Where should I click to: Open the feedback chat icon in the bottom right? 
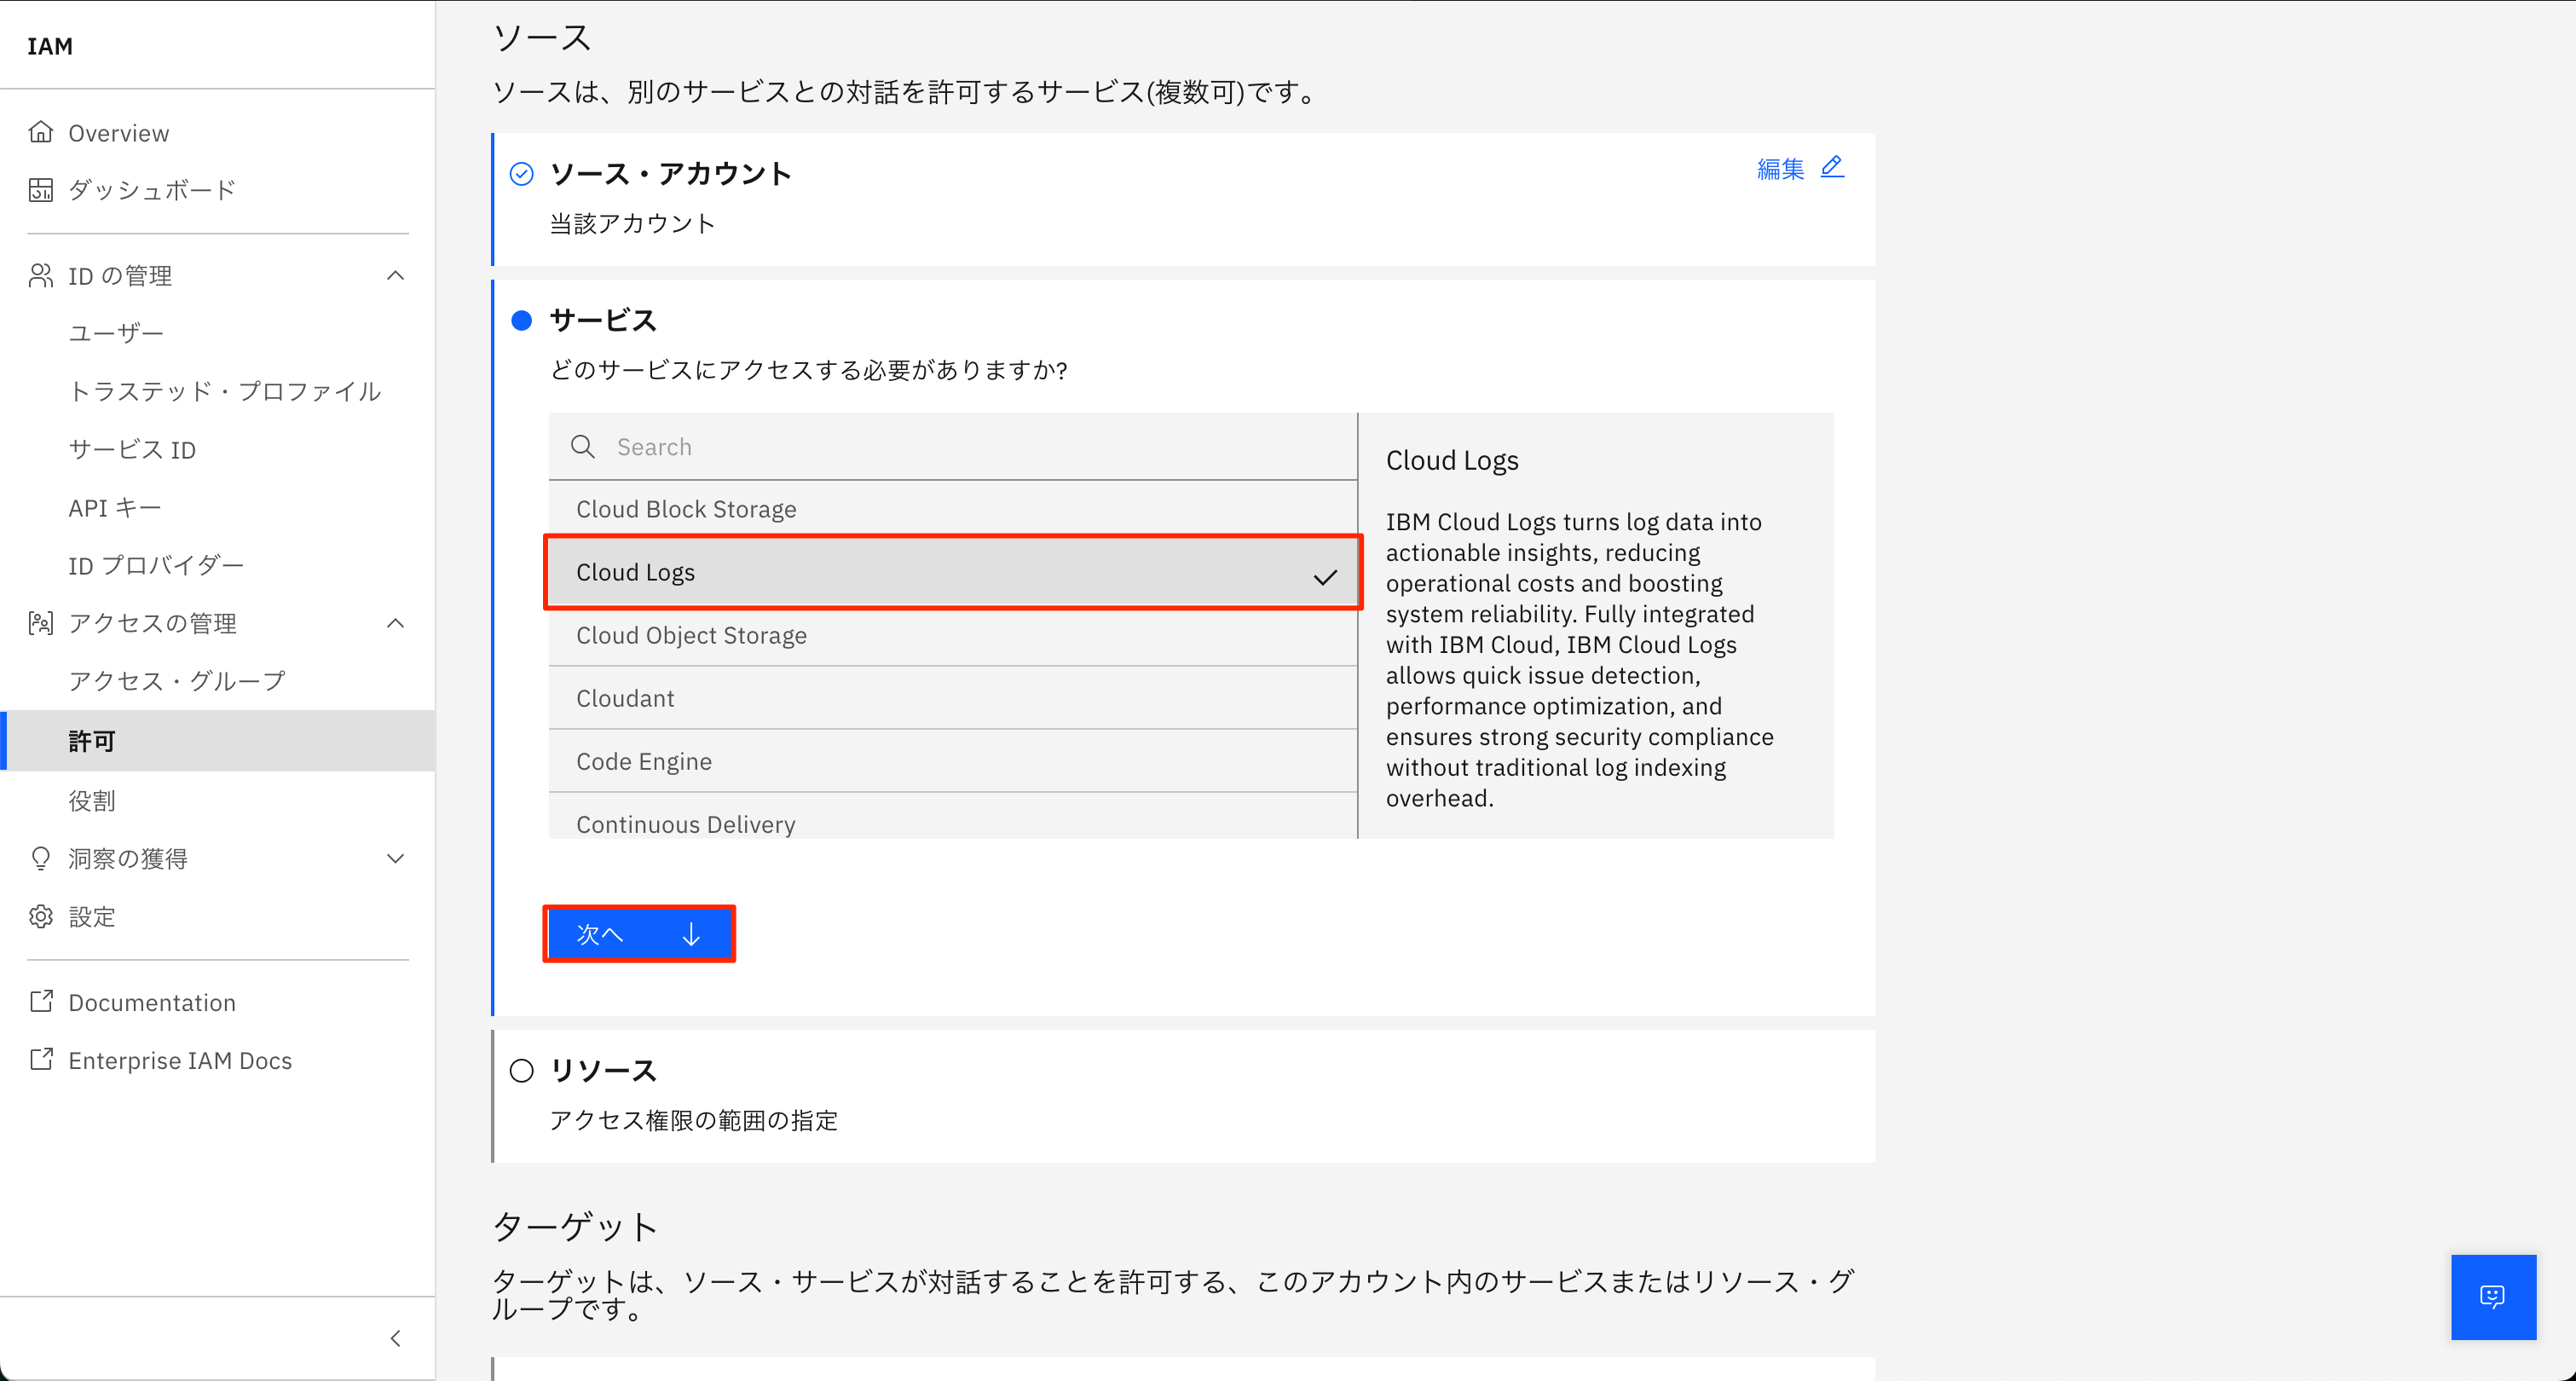2492,1297
